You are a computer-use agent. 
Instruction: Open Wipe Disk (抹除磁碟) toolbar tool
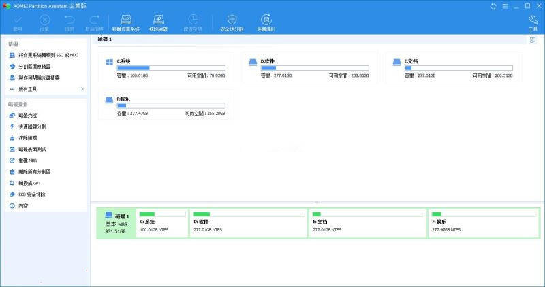pyautogui.click(x=159, y=23)
